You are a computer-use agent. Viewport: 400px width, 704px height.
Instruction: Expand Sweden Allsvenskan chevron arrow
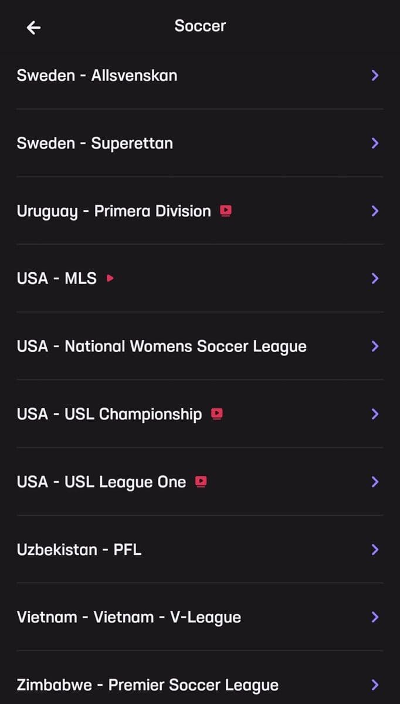pyautogui.click(x=375, y=76)
